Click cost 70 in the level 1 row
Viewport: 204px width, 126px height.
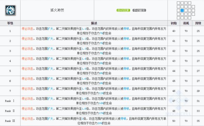[186, 31]
